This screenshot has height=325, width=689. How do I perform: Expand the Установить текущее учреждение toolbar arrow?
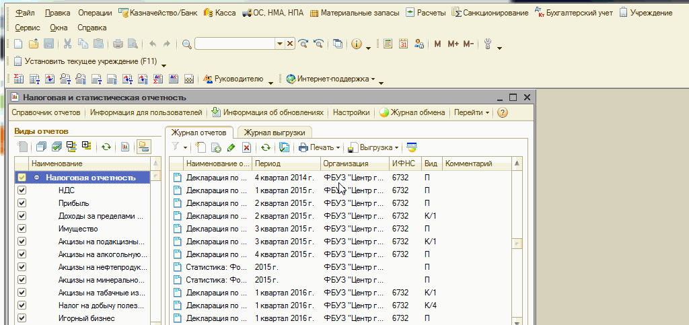pyautogui.click(x=164, y=65)
